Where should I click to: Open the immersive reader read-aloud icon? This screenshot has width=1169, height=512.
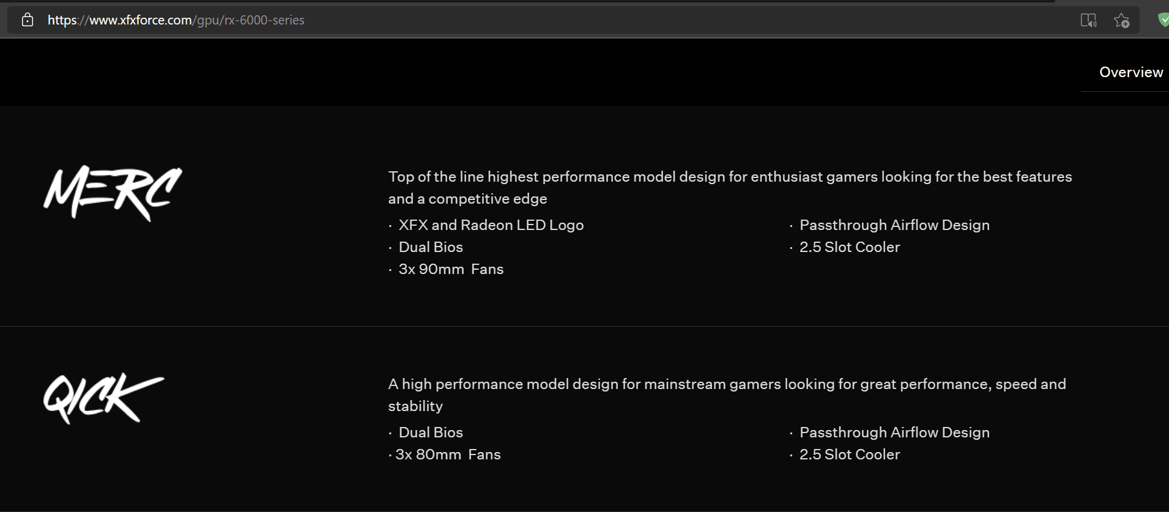1088,20
